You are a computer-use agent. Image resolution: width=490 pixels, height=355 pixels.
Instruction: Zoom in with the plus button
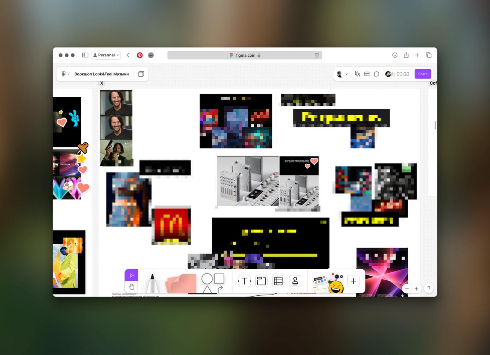pyautogui.click(x=416, y=289)
